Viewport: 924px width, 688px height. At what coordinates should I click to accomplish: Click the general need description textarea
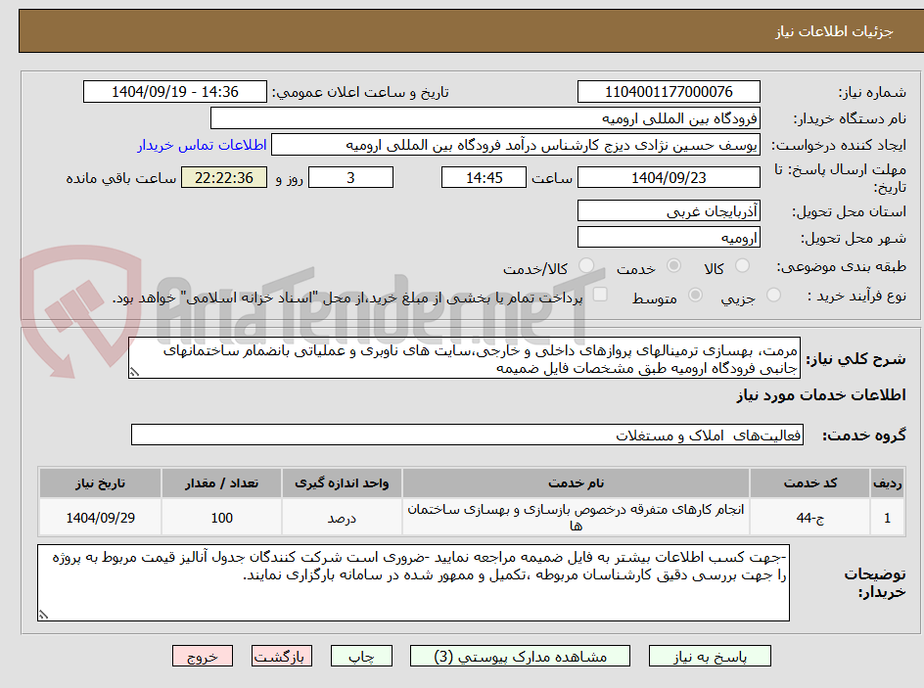click(x=464, y=358)
